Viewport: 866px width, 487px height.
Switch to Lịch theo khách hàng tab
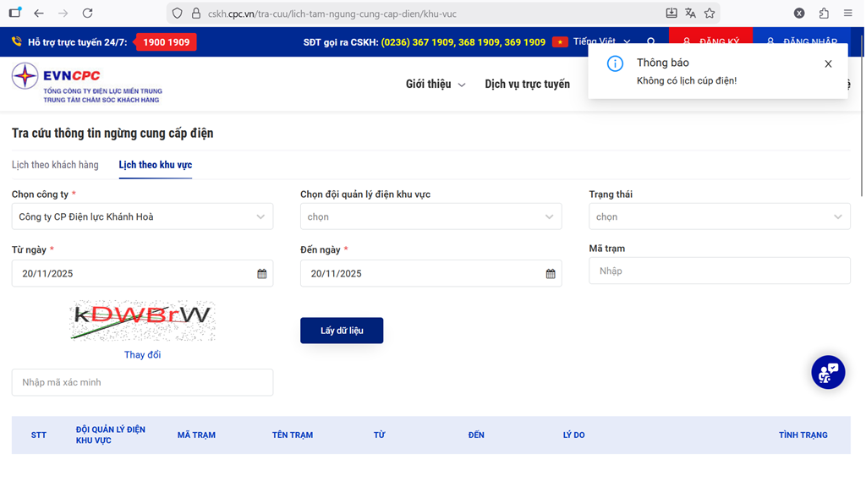55,165
